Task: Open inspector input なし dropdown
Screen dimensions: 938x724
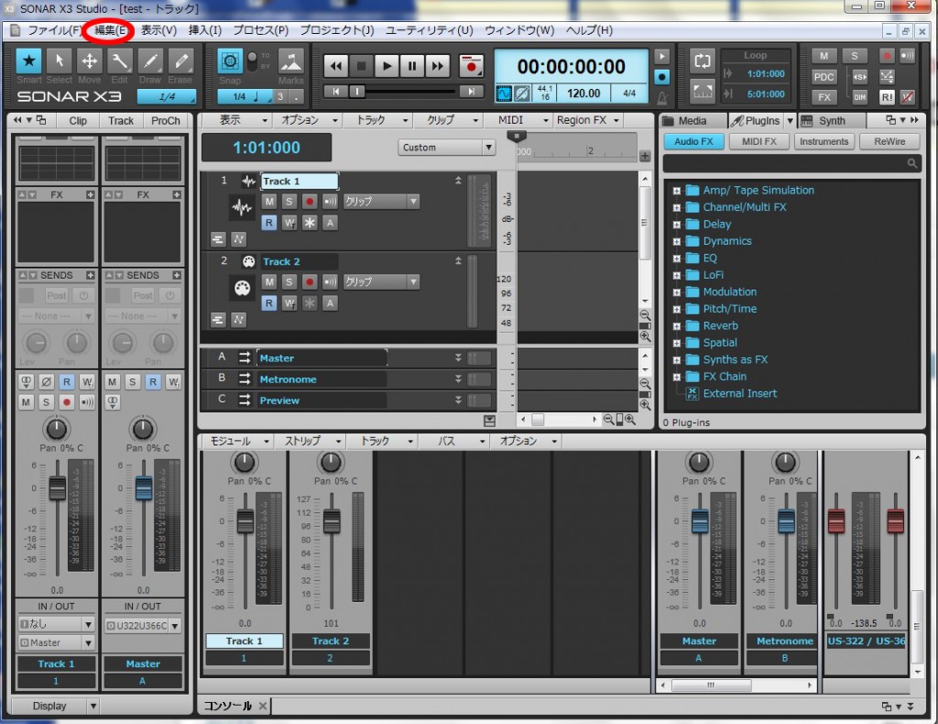Action: click(56, 624)
